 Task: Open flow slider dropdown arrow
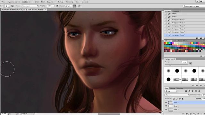[70, 6]
